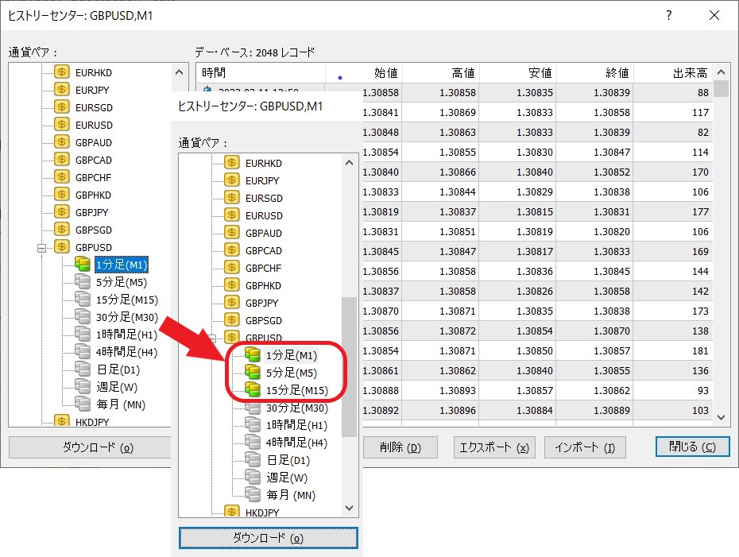Screen dimensions: 739x557
Task: Click the up arrow of the overlay tree scrollbar
Action: pos(350,163)
